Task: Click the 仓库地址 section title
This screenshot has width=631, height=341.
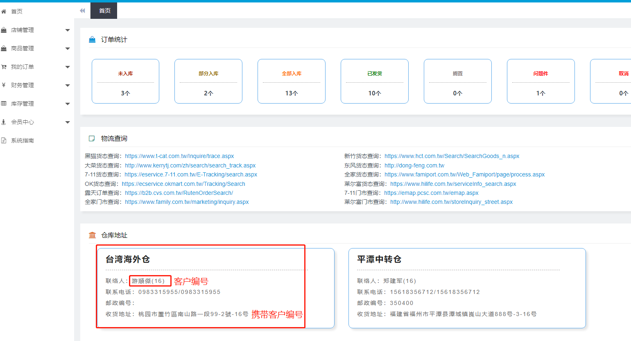Action: [114, 235]
